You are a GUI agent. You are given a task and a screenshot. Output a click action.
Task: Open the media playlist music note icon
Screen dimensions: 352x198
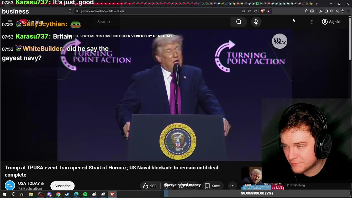point(321,11)
